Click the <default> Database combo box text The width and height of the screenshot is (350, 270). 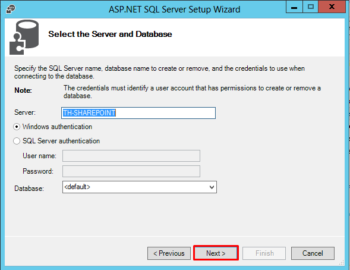coord(77,187)
